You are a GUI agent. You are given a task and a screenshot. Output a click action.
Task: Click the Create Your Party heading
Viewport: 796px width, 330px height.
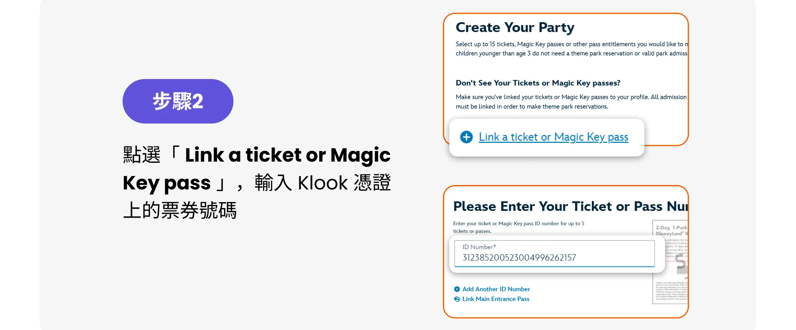[515, 27]
